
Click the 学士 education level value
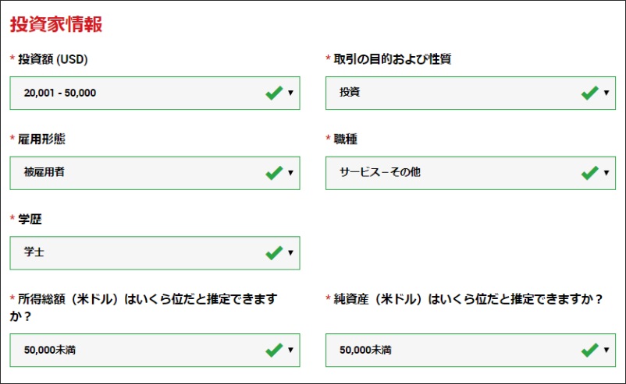pyautogui.click(x=34, y=253)
